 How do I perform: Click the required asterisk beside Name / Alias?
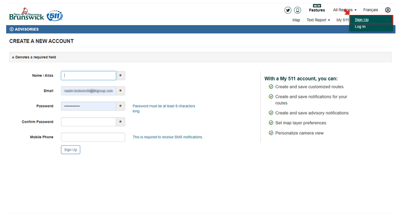[x=121, y=76]
